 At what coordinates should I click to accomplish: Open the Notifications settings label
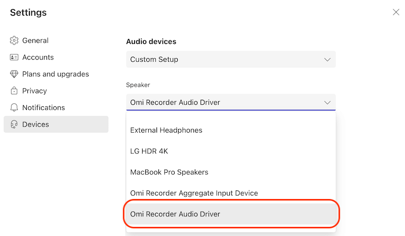tap(44, 107)
